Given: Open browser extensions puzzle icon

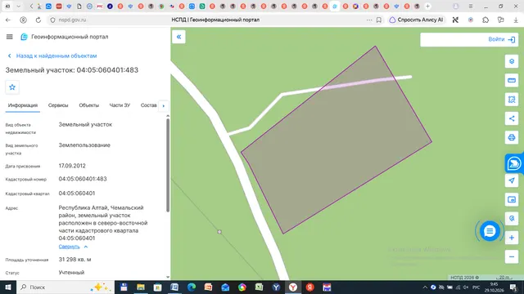Looking at the screenshot, I should [x=486, y=20].
